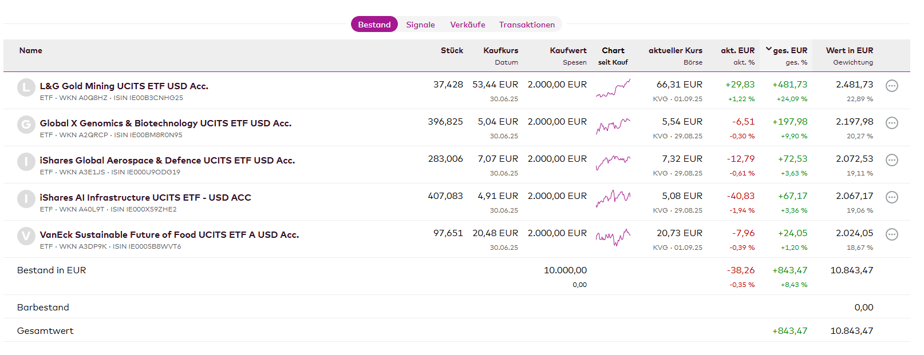This screenshot has height=355, width=924.
Task: Open options menu for Global X Genomics ETF
Action: pyautogui.click(x=891, y=123)
